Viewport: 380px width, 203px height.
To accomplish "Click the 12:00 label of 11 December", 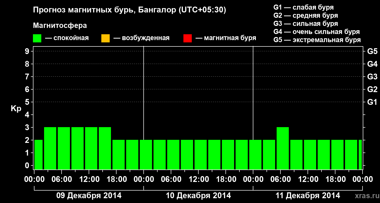I will click(x=308, y=179).
